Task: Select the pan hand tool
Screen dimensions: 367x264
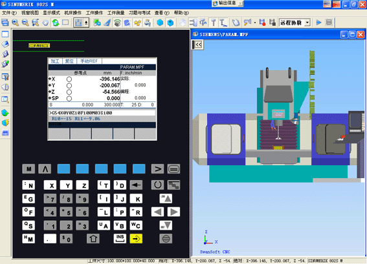Action: [x=45, y=23]
